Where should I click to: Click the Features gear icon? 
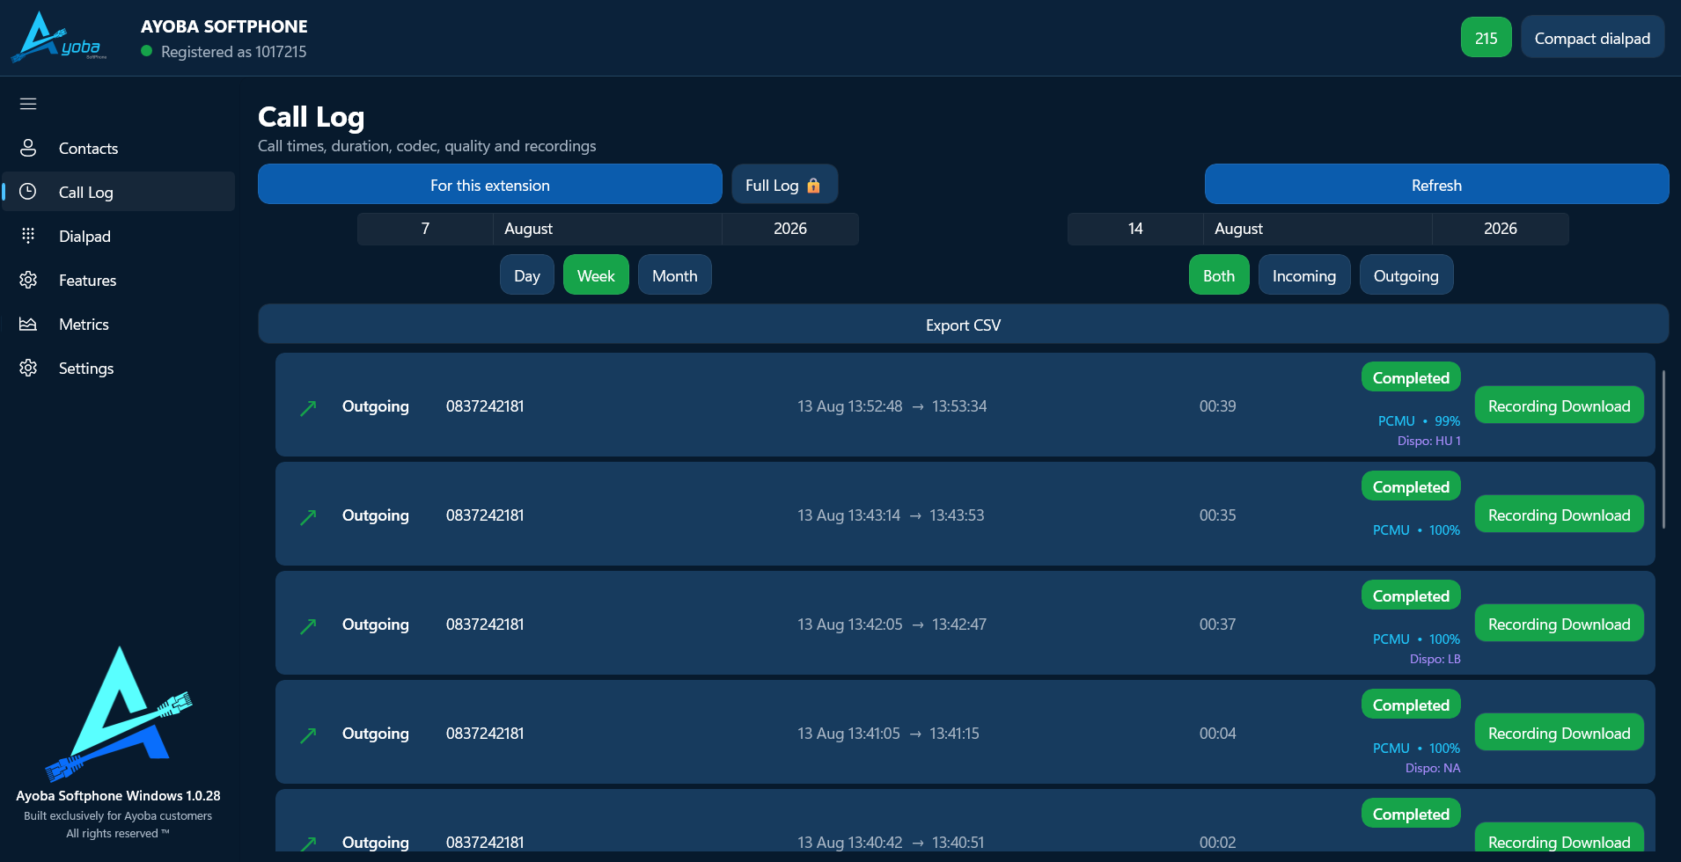[x=28, y=280]
